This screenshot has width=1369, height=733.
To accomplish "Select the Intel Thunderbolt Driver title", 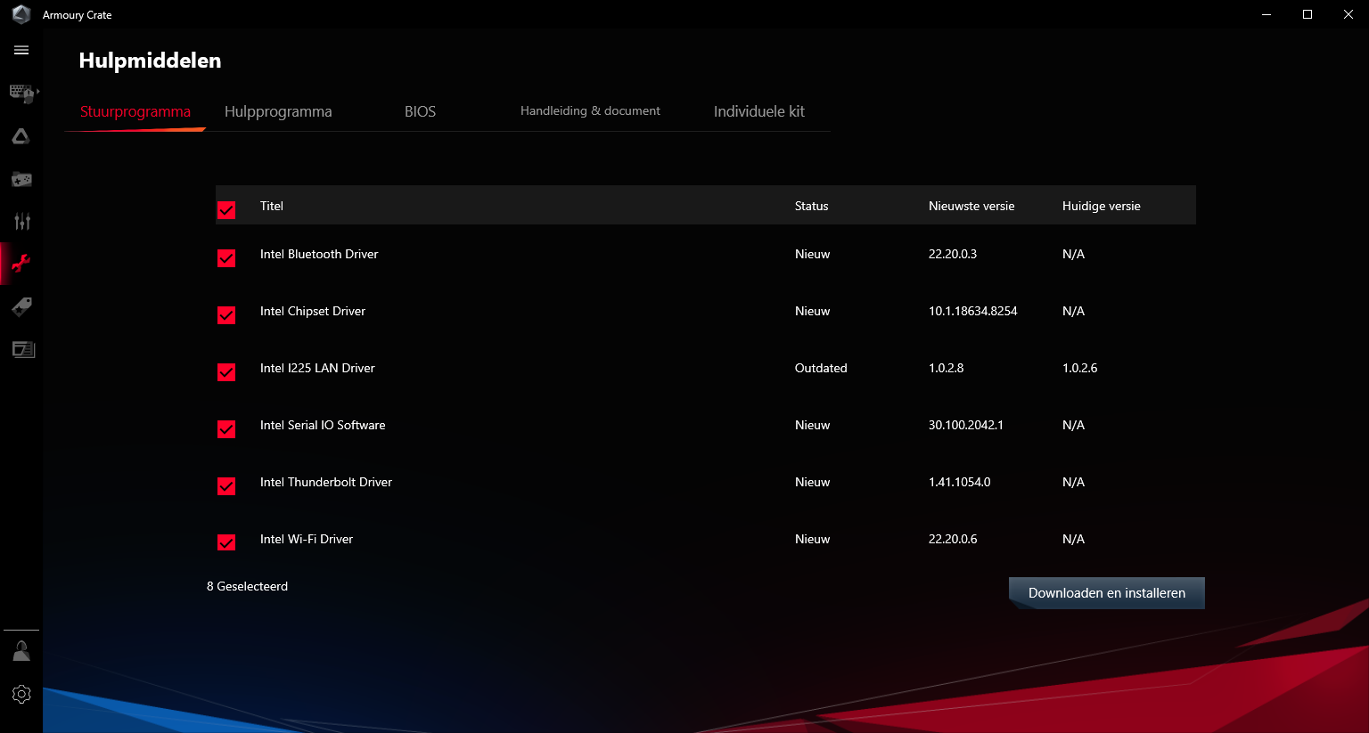I will click(326, 482).
